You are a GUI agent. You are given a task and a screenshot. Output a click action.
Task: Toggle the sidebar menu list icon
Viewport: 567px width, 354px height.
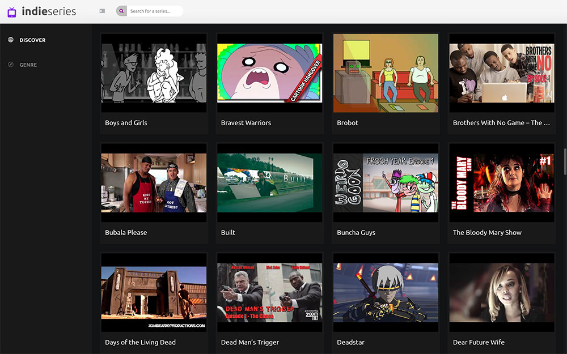[102, 11]
